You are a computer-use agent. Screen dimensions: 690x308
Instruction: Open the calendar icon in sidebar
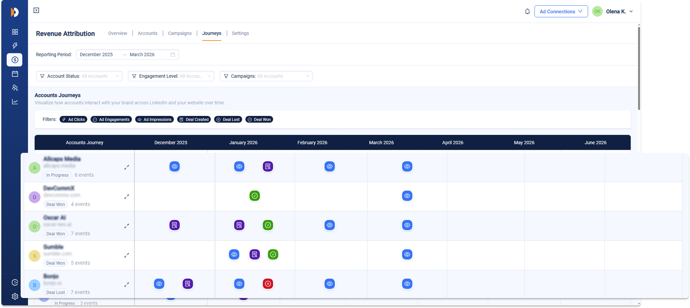point(15,74)
